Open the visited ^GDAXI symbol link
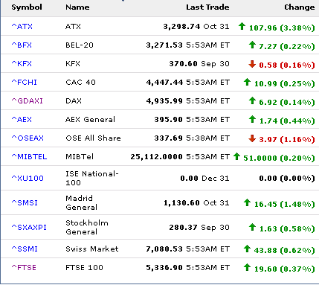Viewport: 319px width, 285px height. 28,100
